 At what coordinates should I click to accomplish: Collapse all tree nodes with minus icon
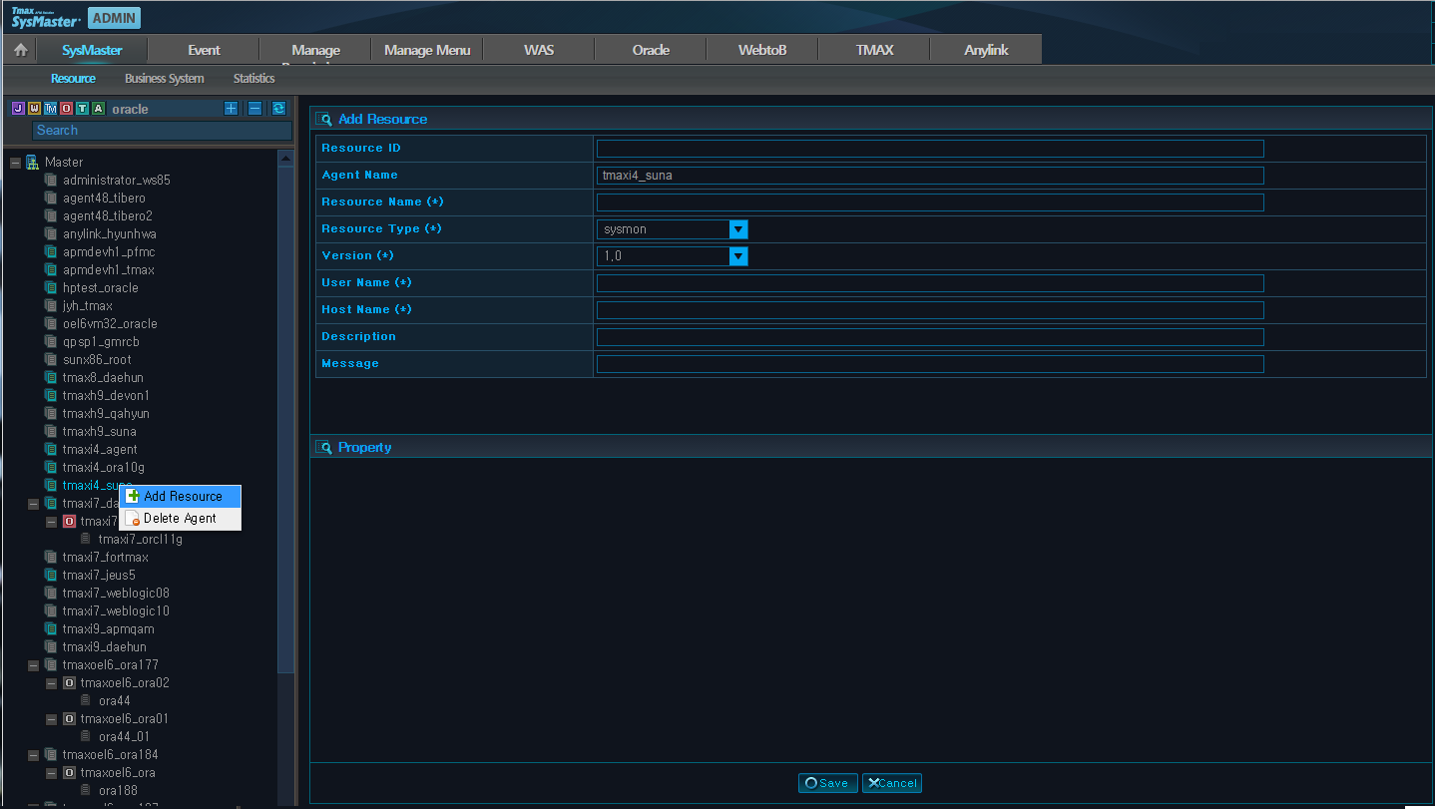tap(254, 109)
